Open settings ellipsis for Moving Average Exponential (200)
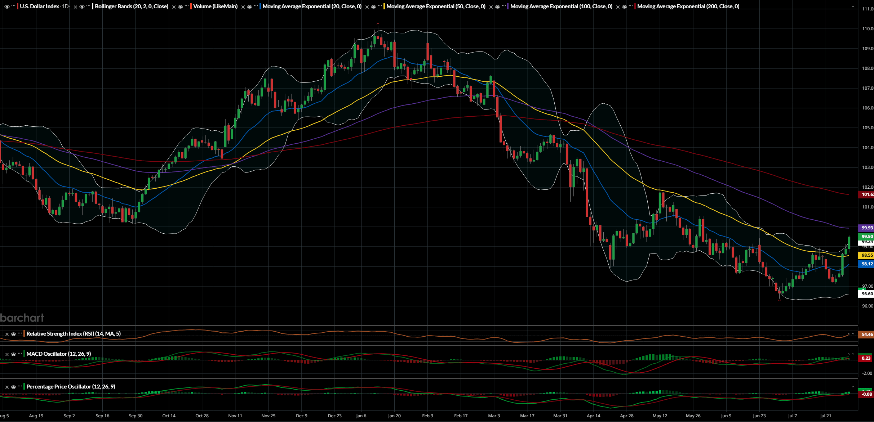This screenshot has width=874, height=422. (x=630, y=6)
